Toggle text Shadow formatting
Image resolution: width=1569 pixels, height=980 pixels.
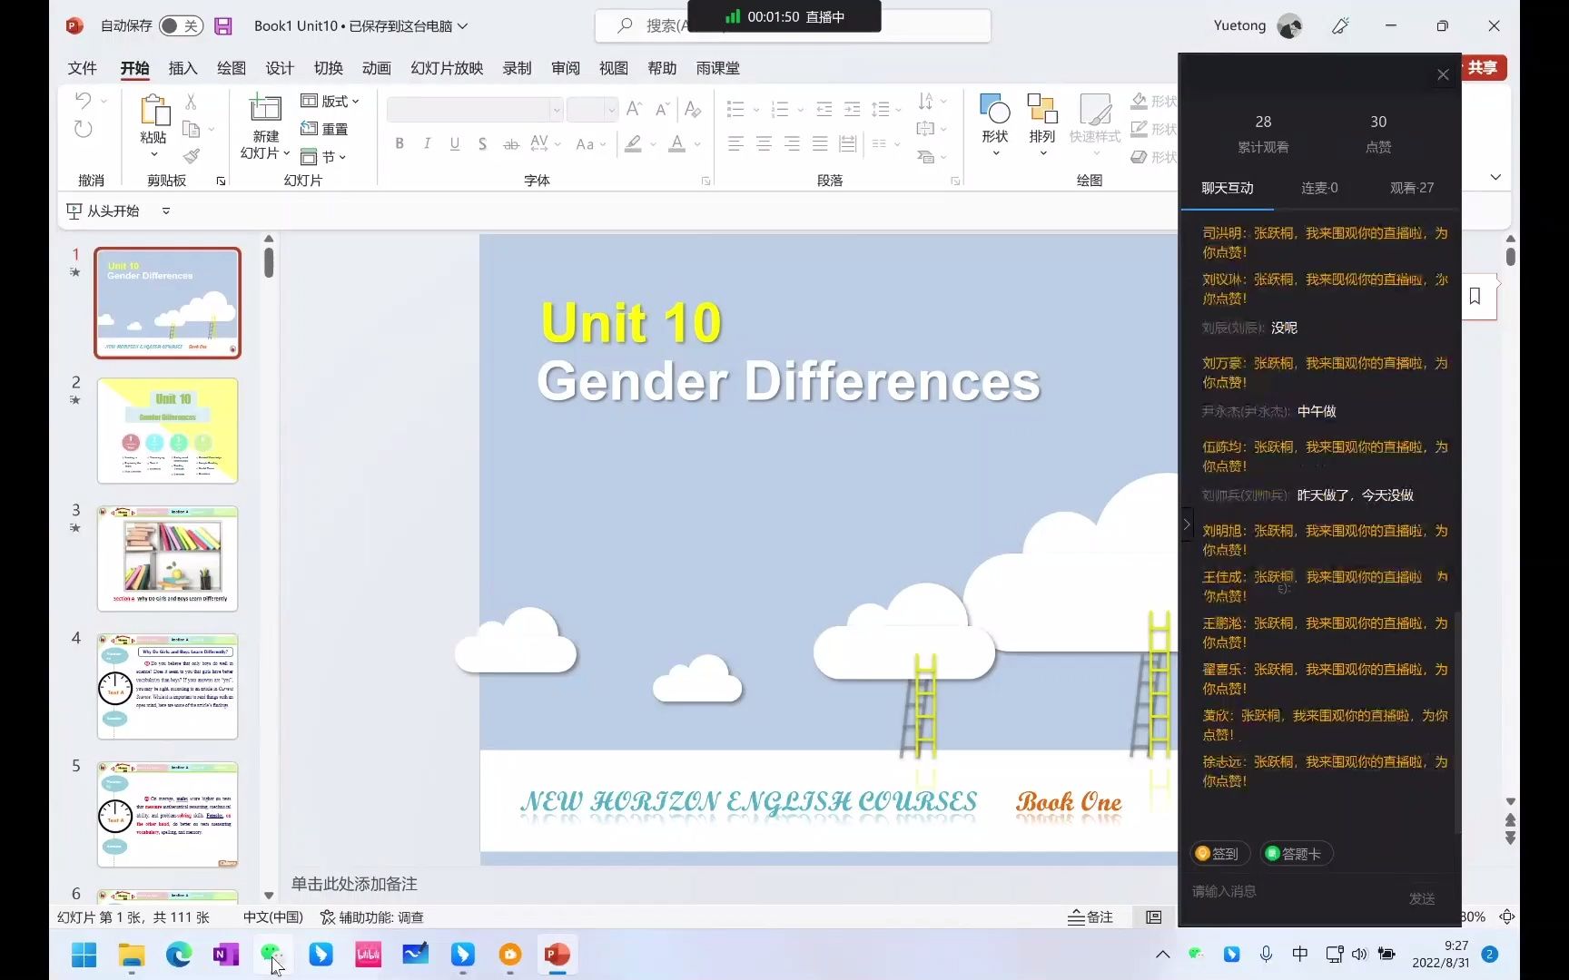coord(482,143)
